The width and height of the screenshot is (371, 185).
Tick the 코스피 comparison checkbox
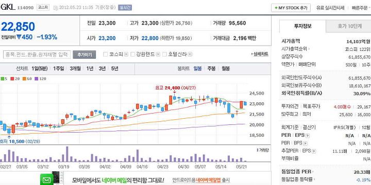click(106, 54)
